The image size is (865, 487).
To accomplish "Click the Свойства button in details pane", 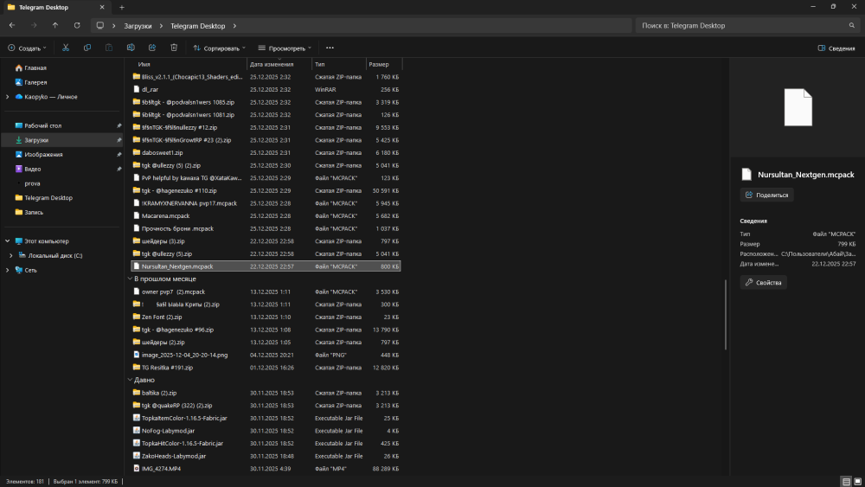I will [764, 282].
